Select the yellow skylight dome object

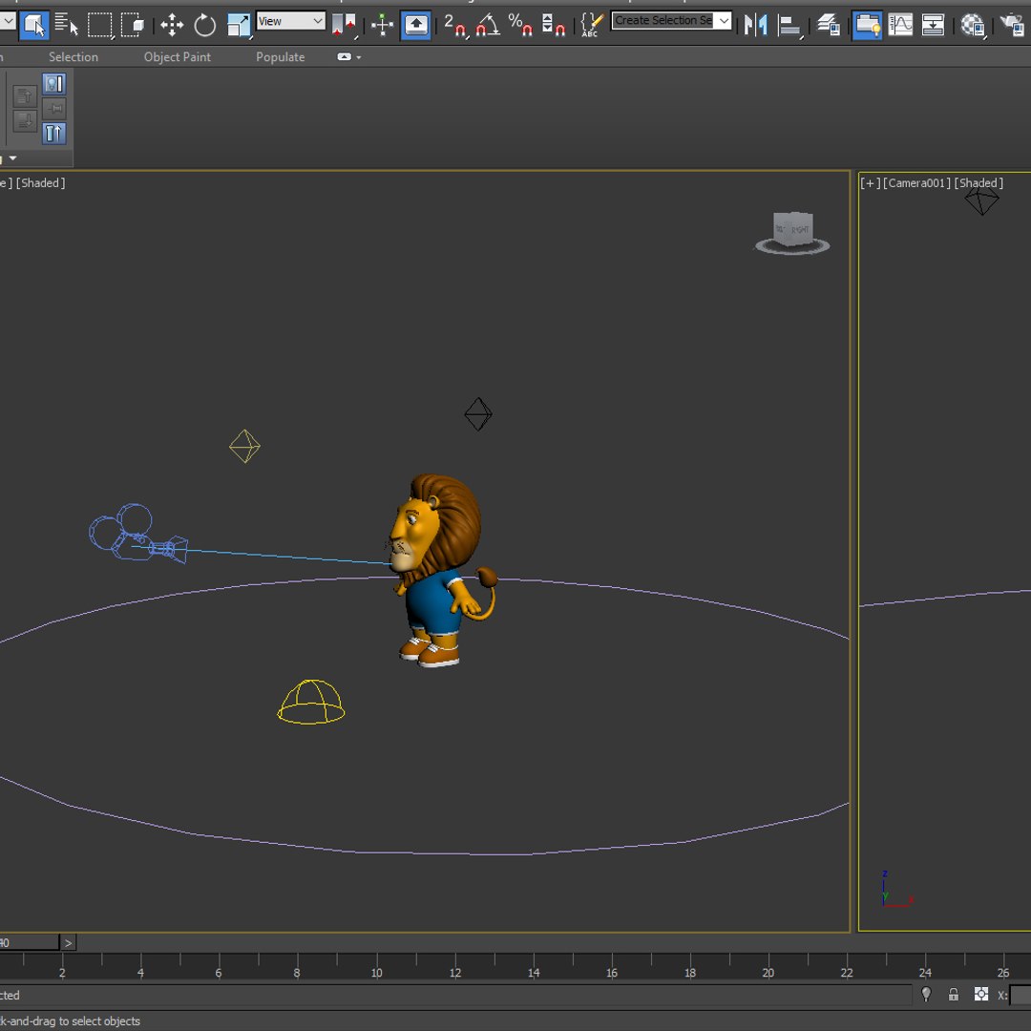click(x=311, y=702)
